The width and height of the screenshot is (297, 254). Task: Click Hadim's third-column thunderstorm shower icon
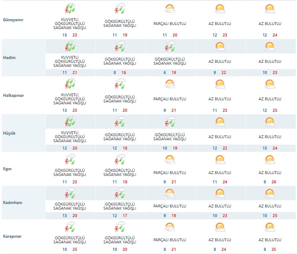click(x=170, y=47)
